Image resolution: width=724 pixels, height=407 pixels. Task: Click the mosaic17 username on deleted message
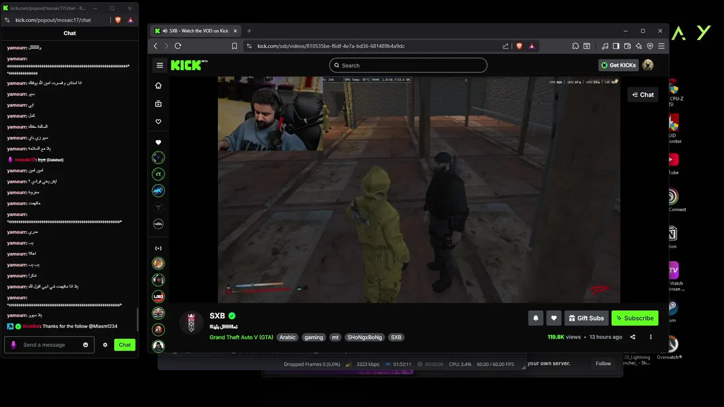click(25, 160)
